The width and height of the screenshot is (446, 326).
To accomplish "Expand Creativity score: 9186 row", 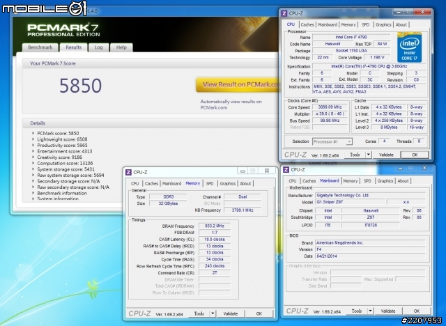I will [x=60, y=157].
